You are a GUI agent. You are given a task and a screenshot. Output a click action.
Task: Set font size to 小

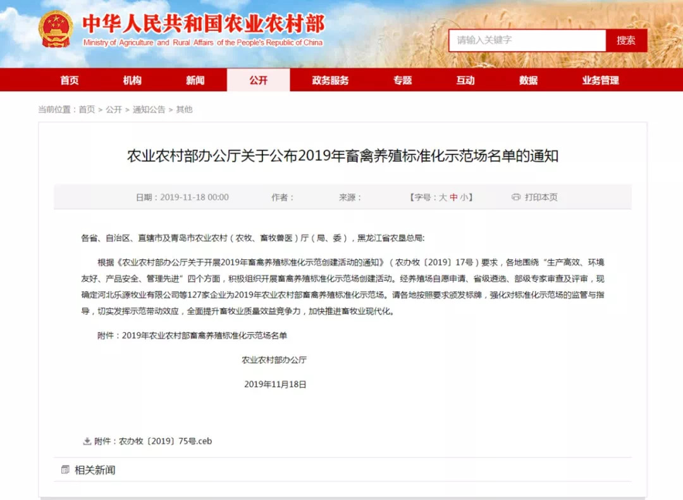click(x=464, y=197)
